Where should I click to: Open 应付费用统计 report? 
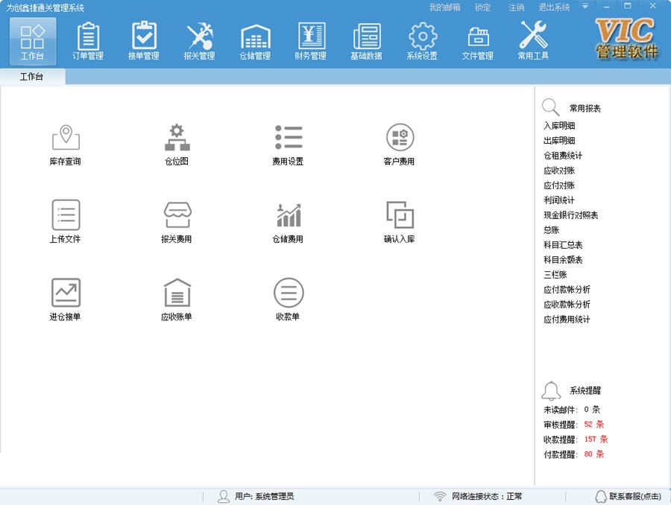tap(567, 320)
